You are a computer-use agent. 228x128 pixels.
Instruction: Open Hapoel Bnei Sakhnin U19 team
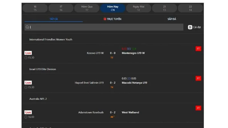(x=89, y=83)
